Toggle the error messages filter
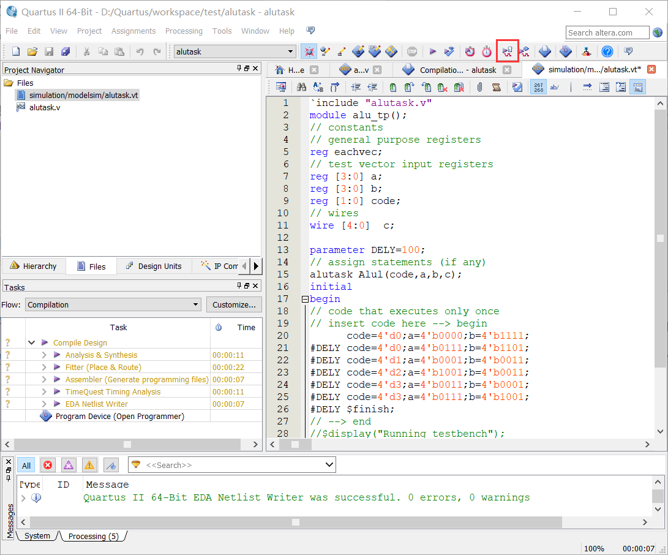This screenshot has height=555, width=668. pos(48,465)
